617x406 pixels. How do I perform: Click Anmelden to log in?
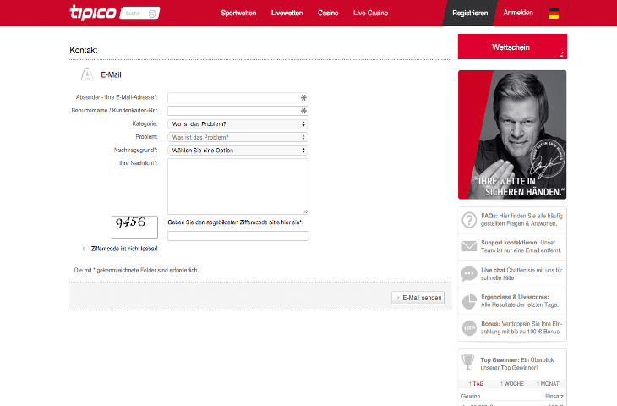(x=518, y=13)
